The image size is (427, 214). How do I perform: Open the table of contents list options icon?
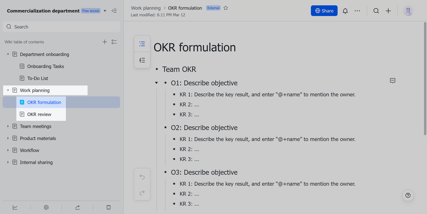[x=114, y=42]
